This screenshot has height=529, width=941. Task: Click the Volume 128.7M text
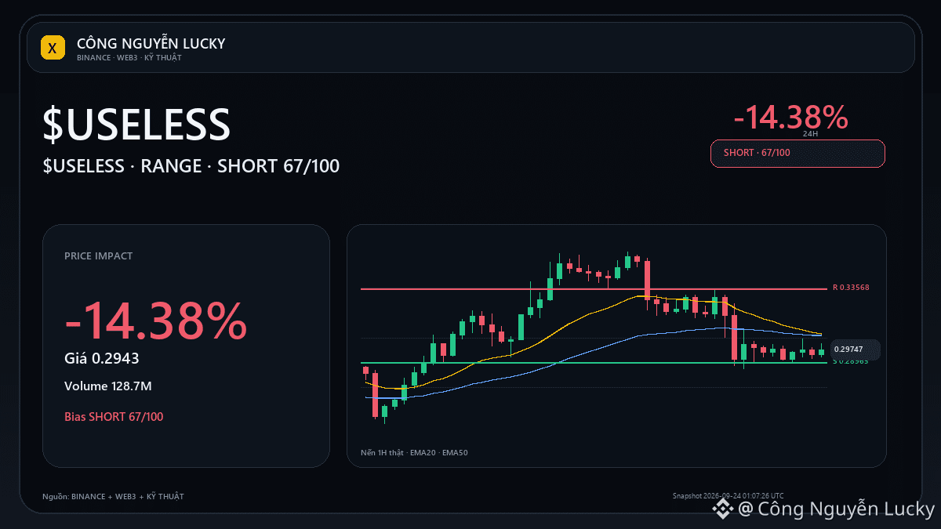[107, 386]
